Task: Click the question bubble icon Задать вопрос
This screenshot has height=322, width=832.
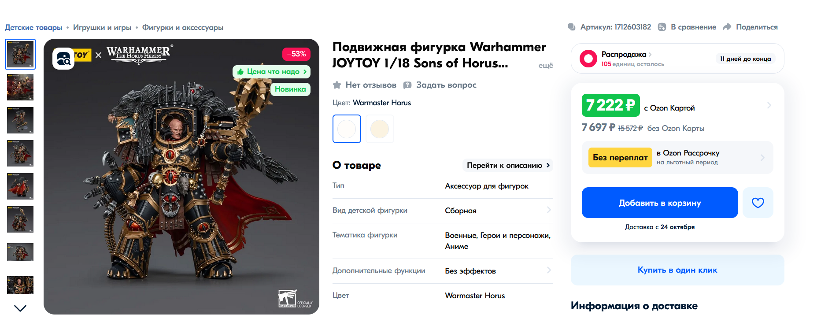Action: coord(407,85)
